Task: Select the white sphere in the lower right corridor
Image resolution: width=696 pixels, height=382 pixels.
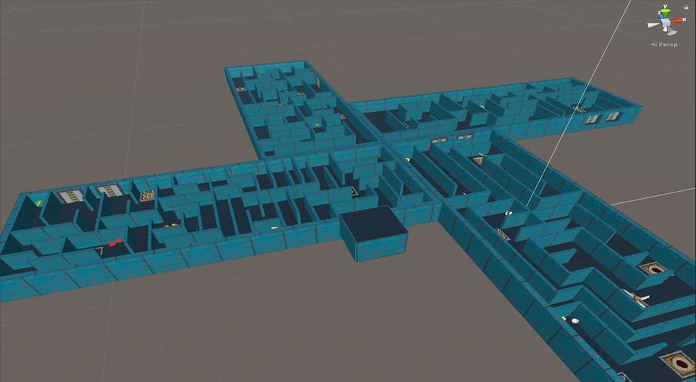Action: pyautogui.click(x=575, y=321)
